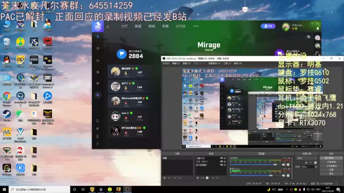The width and height of the screenshot is (344, 193).
Task: Toggle visibility of 显示器捕获 source
Action: [x=221, y=165]
